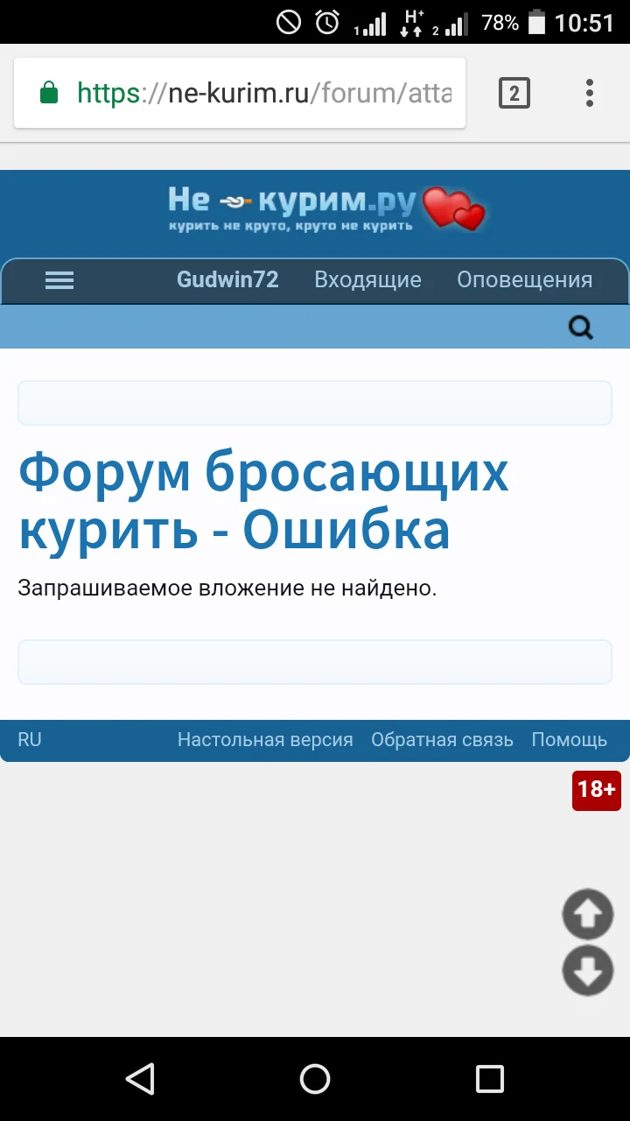Viewport: 630px width, 1121px height.
Task: Tap the 18+ age badge
Action: tap(597, 790)
